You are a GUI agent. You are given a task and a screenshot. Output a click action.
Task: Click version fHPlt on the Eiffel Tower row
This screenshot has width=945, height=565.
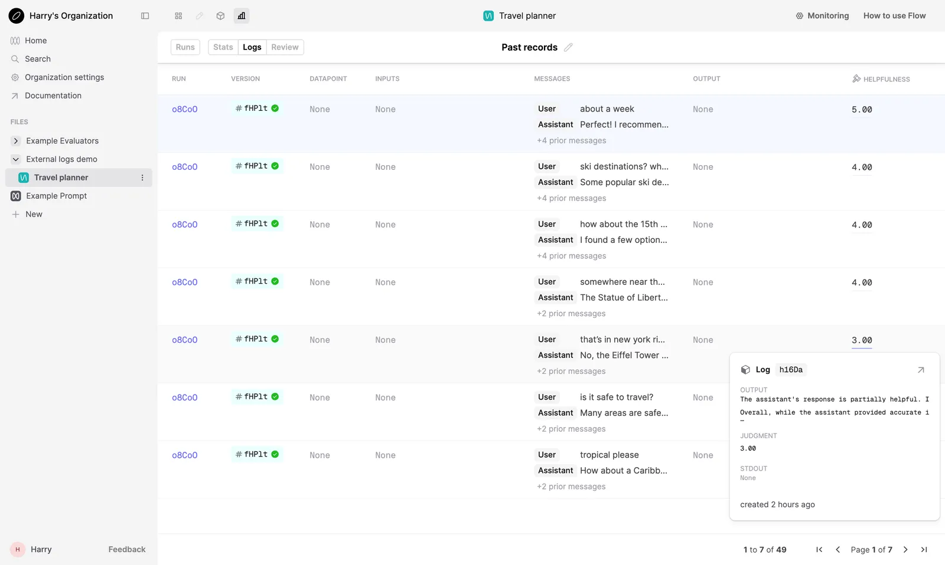pos(257,339)
